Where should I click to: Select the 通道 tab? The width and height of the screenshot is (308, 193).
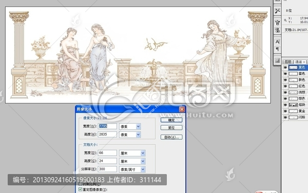click(x=300, y=62)
